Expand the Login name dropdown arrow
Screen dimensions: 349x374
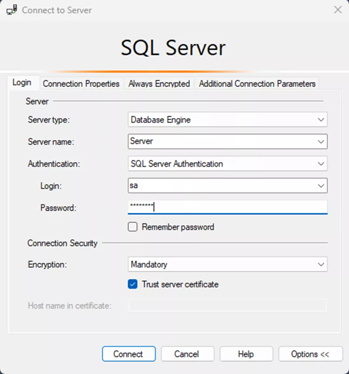[321, 186]
